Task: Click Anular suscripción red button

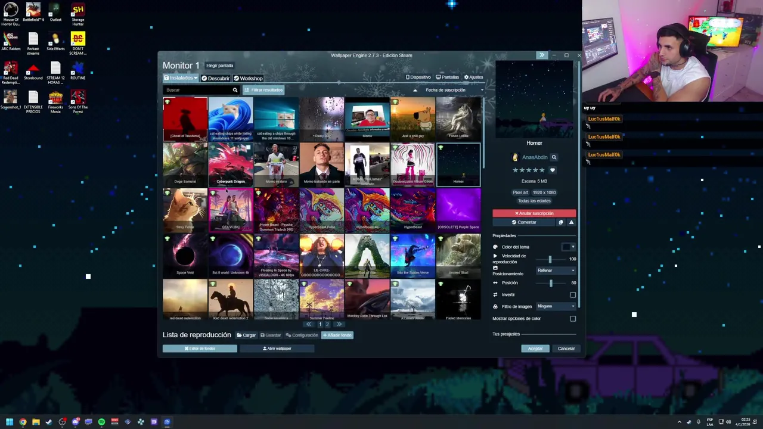Action: (x=534, y=213)
